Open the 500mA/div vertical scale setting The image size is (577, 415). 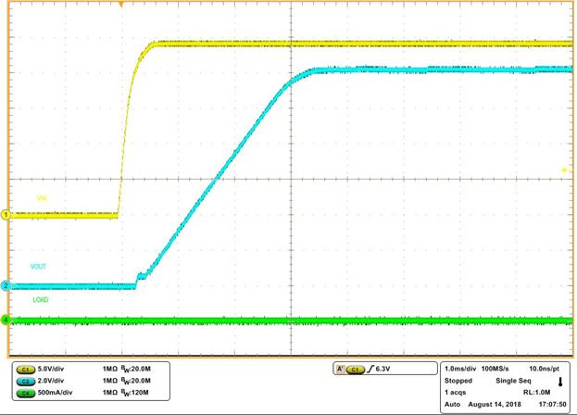click(x=59, y=391)
